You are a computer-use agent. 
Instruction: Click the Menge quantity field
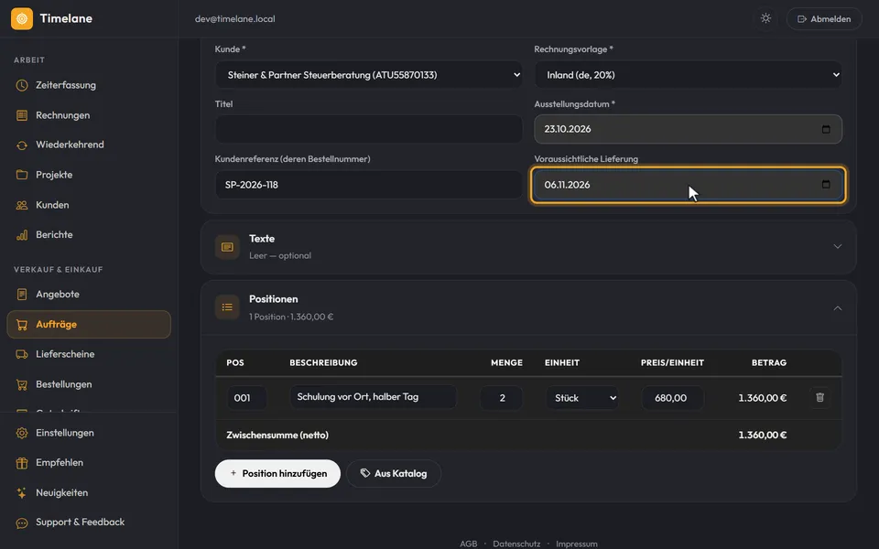(x=502, y=398)
